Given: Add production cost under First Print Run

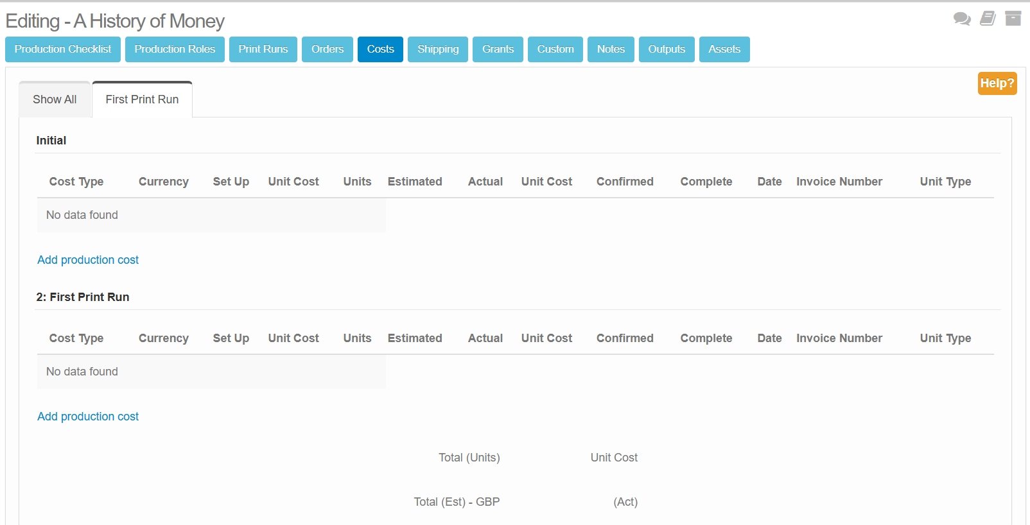Looking at the screenshot, I should click(x=88, y=417).
